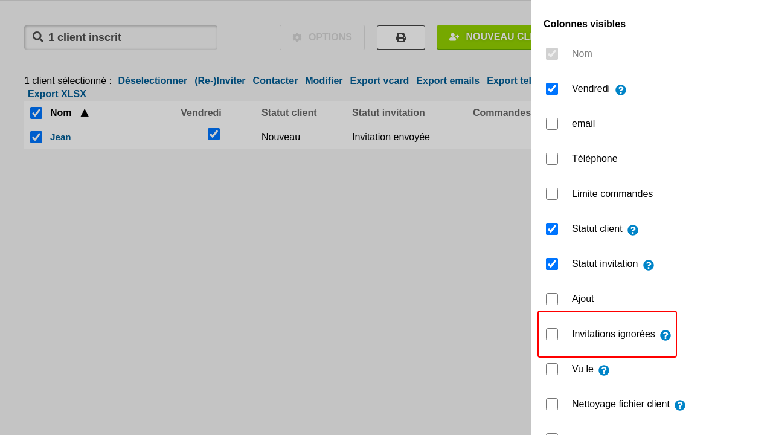Enable the email column checkbox

click(x=552, y=124)
